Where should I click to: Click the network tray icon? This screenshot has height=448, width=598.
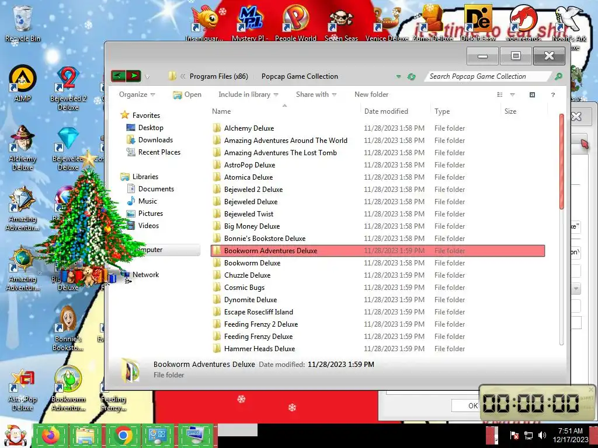[528, 435]
